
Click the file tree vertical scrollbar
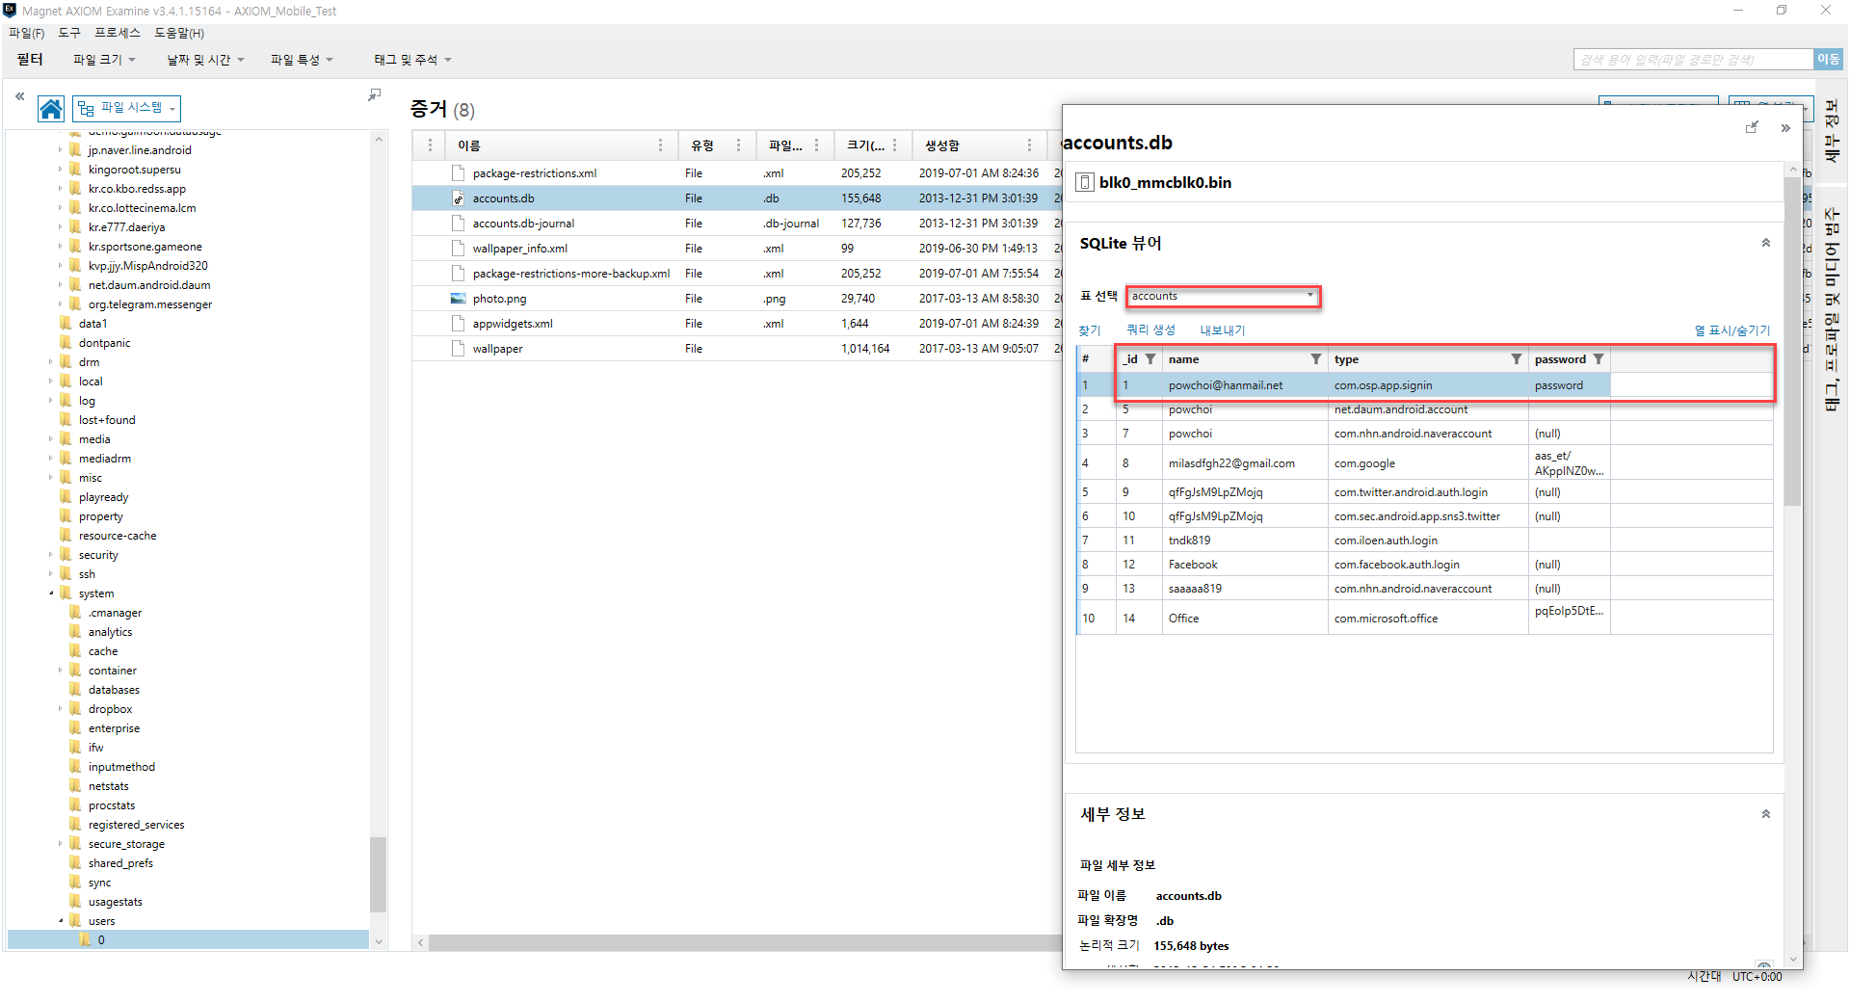coord(378,873)
